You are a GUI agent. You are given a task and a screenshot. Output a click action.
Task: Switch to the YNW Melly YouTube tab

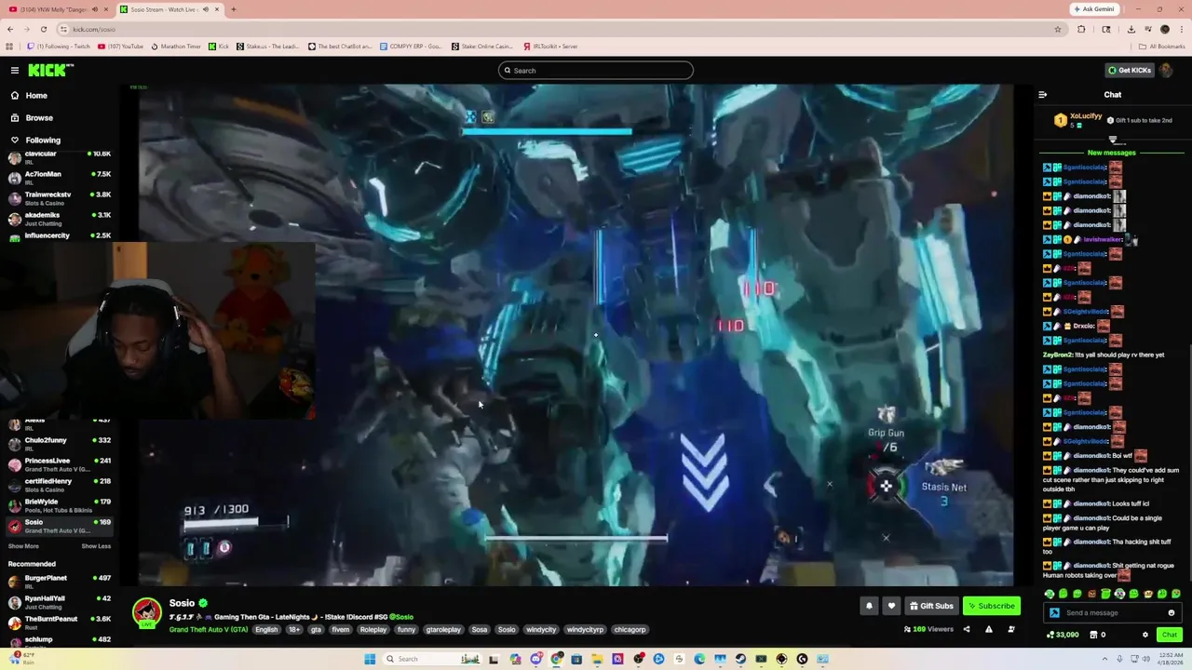tap(63, 9)
